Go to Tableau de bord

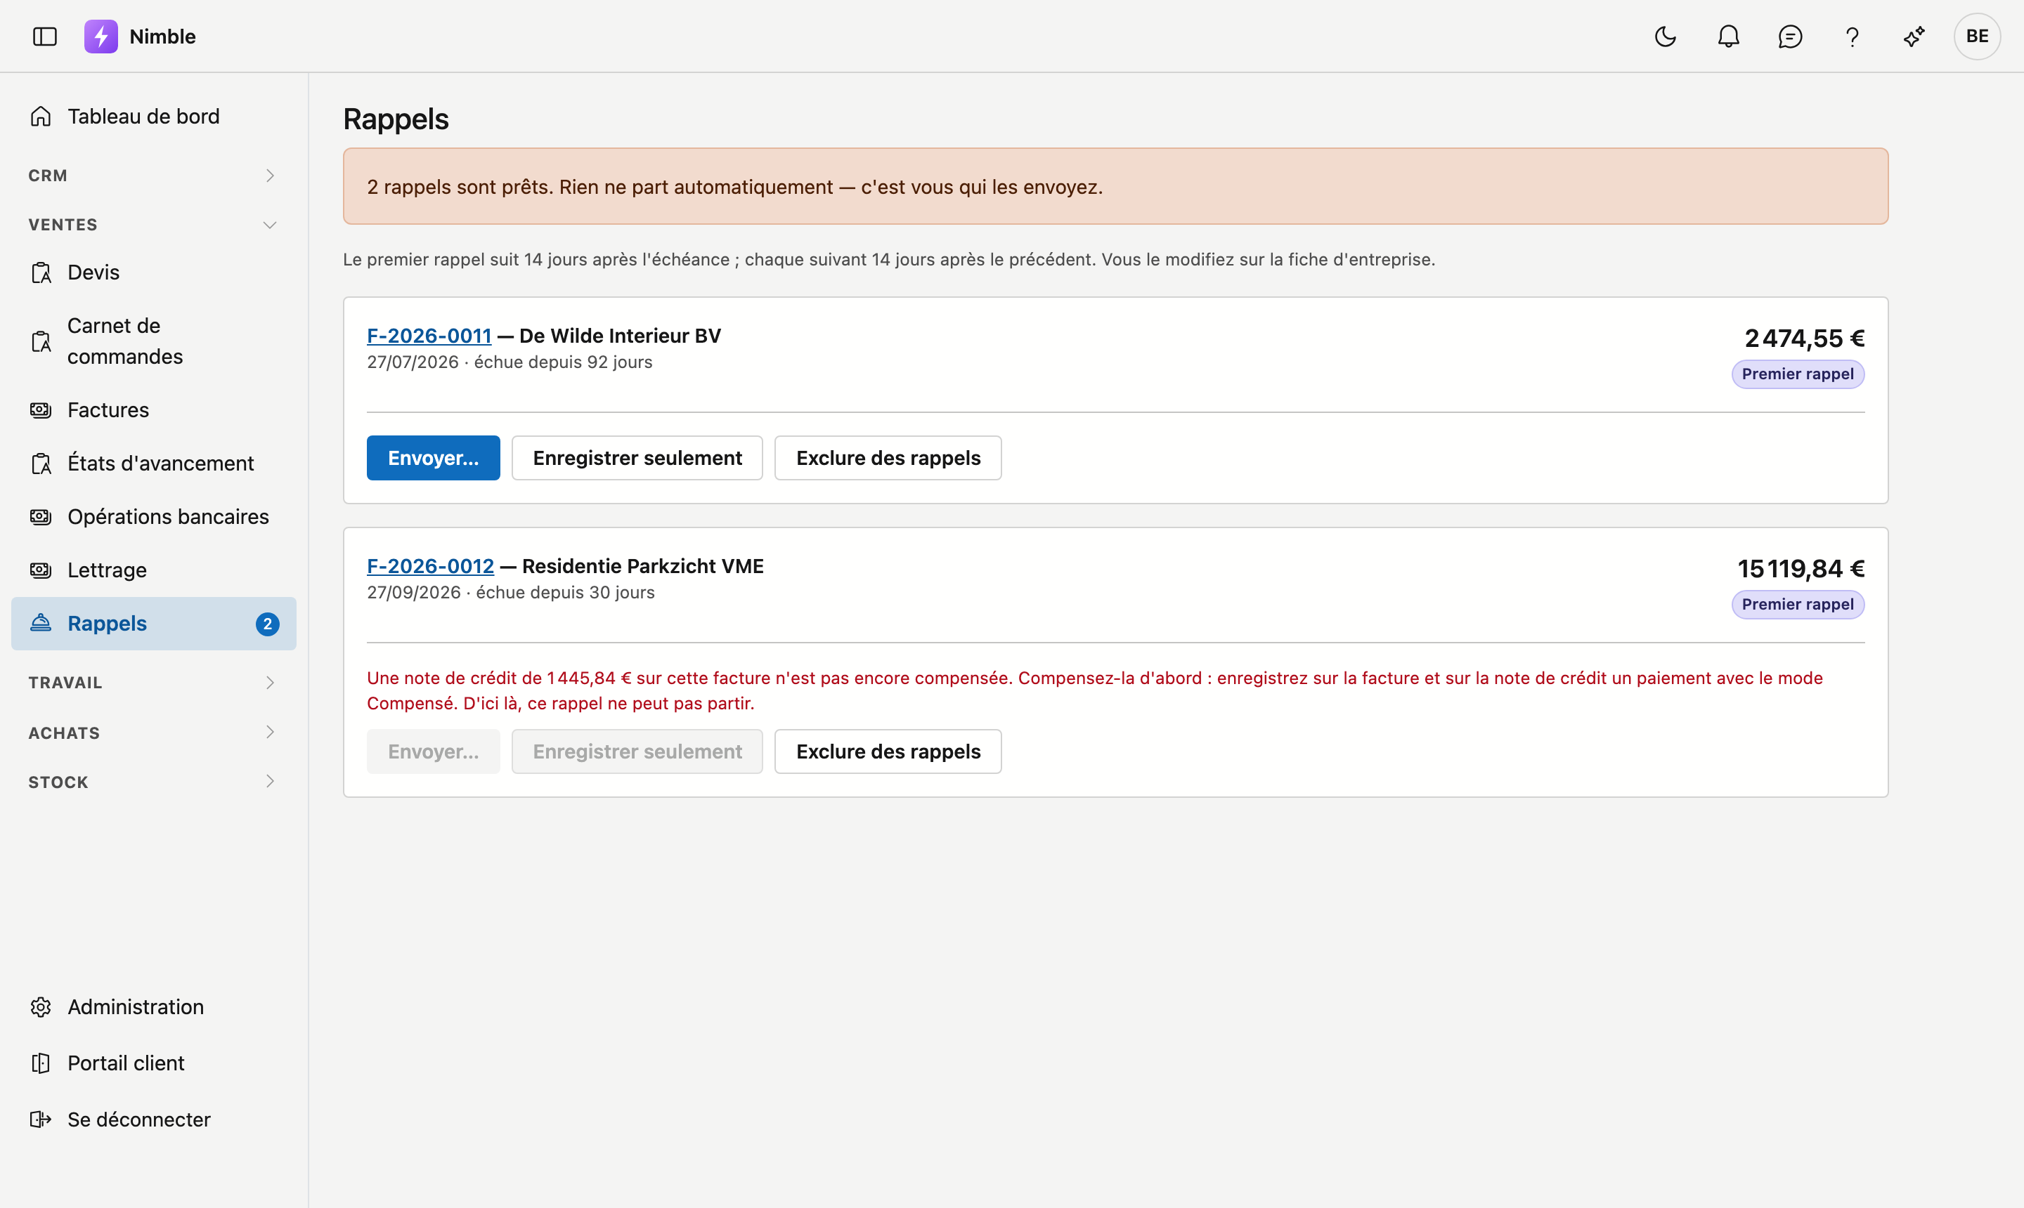154,117
